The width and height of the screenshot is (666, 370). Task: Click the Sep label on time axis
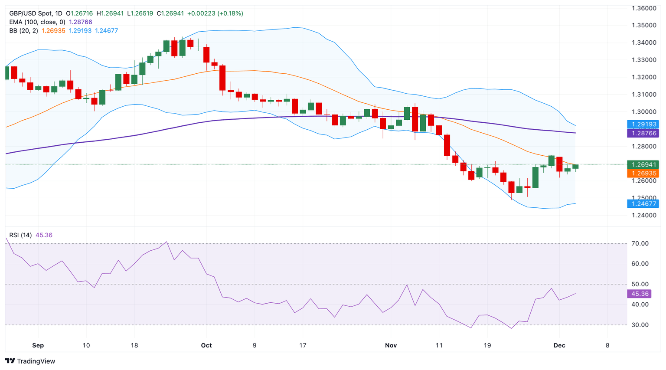coord(38,345)
